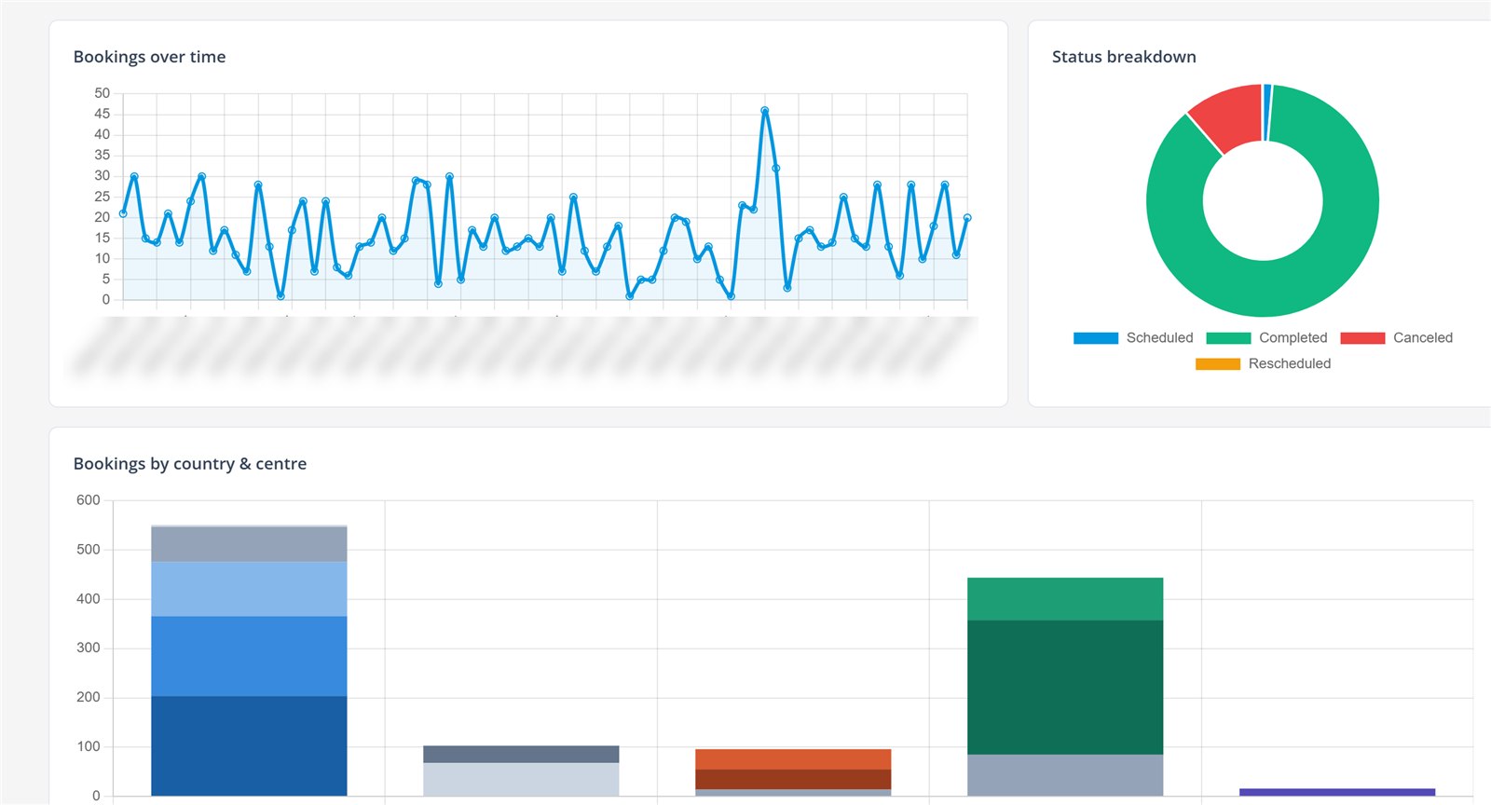Click the slate gray segment of second bar
Viewport: 1491px width, 805px height.
click(x=521, y=755)
